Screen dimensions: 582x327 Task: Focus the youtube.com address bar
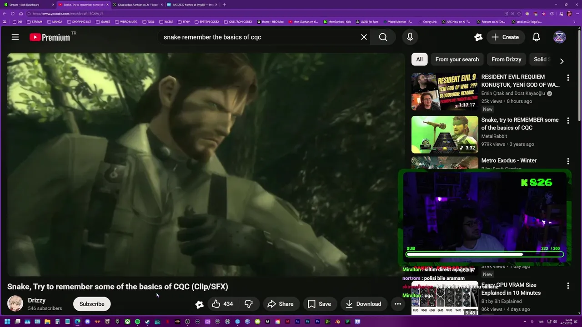(x=264, y=14)
